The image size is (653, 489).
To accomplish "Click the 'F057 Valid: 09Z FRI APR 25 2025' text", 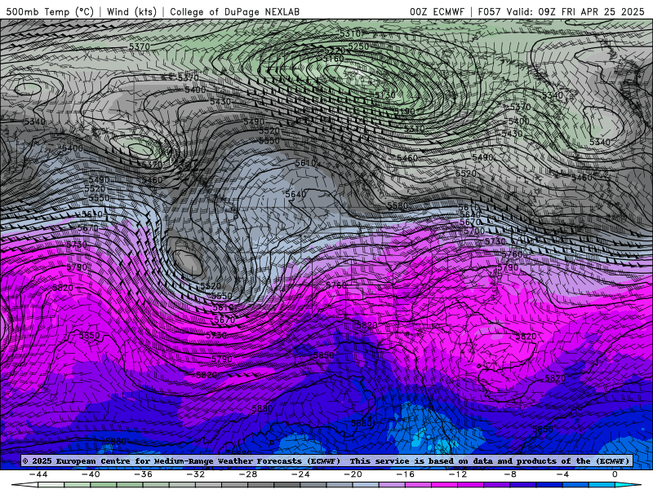I will tap(561, 11).
